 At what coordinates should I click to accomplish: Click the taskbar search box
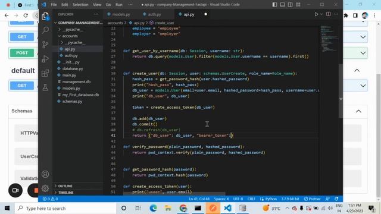pos(65,208)
